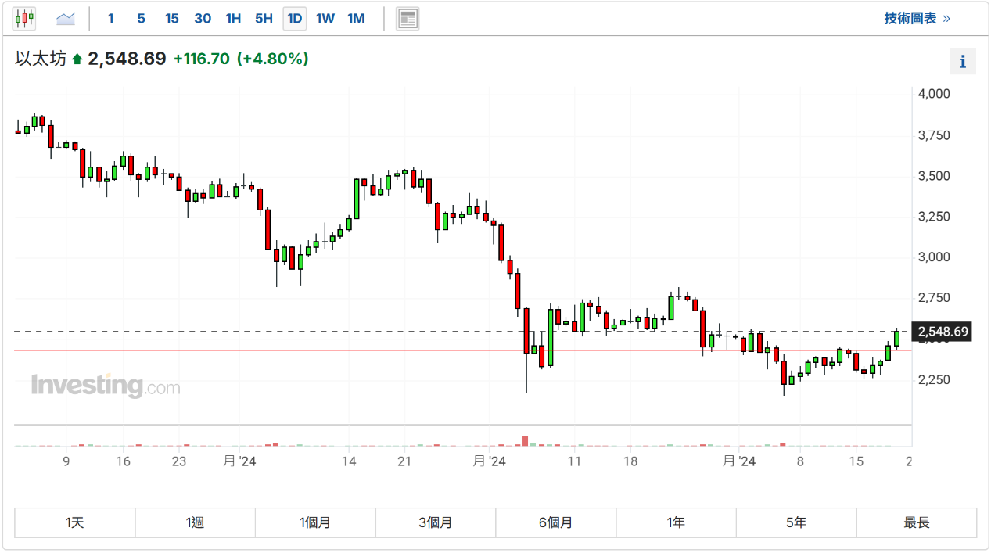Set interval to 30 minutes
Screen dimensions: 991x553
[203, 18]
